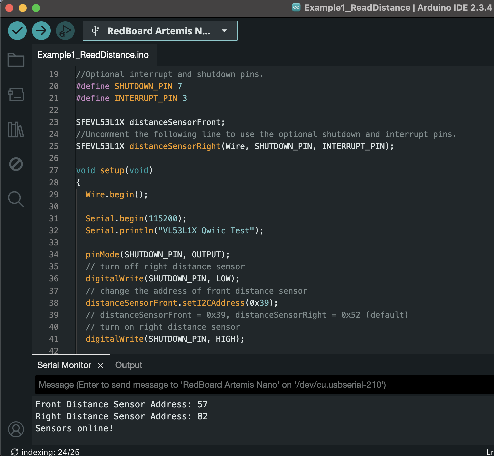Open the user account profile icon
Screen dimensions: 494x456
click(16, 429)
